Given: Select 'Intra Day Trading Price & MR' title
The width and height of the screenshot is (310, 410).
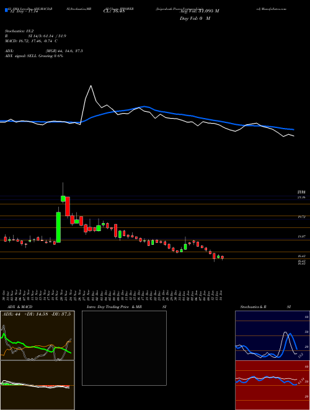Looking at the screenshot, I should click(x=115, y=307).
